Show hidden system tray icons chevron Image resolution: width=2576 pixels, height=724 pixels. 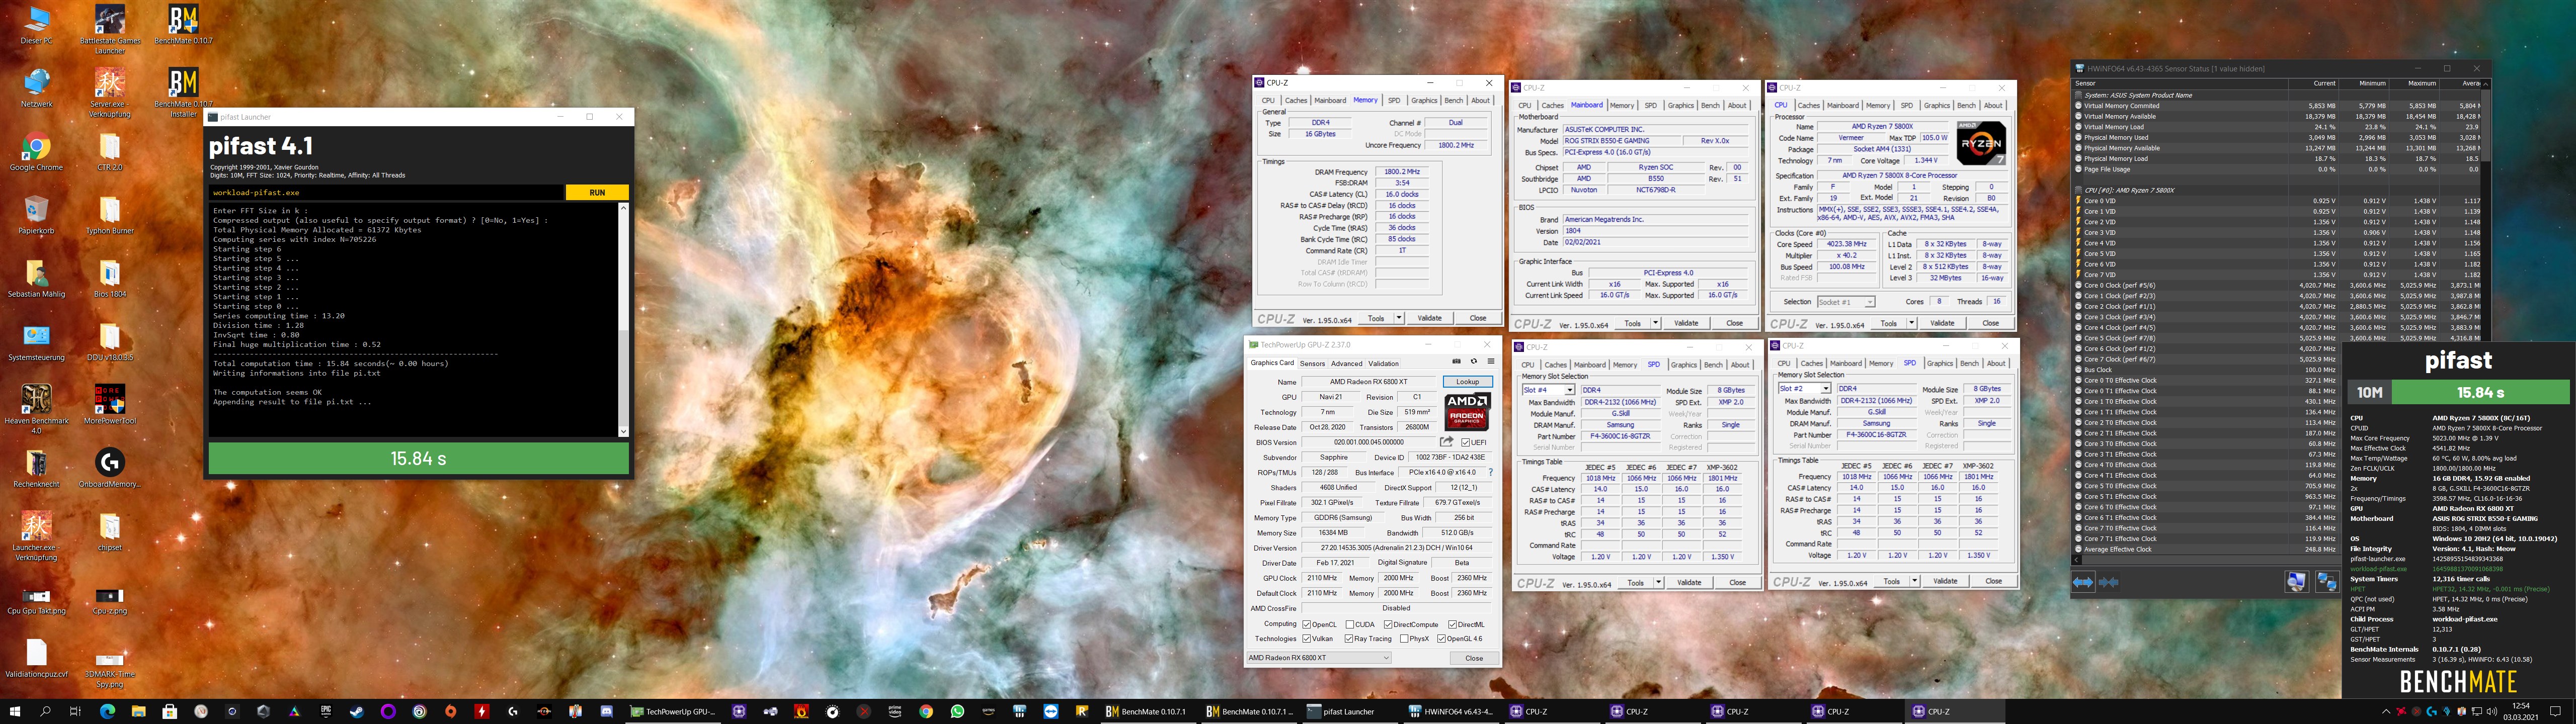click(x=2386, y=711)
